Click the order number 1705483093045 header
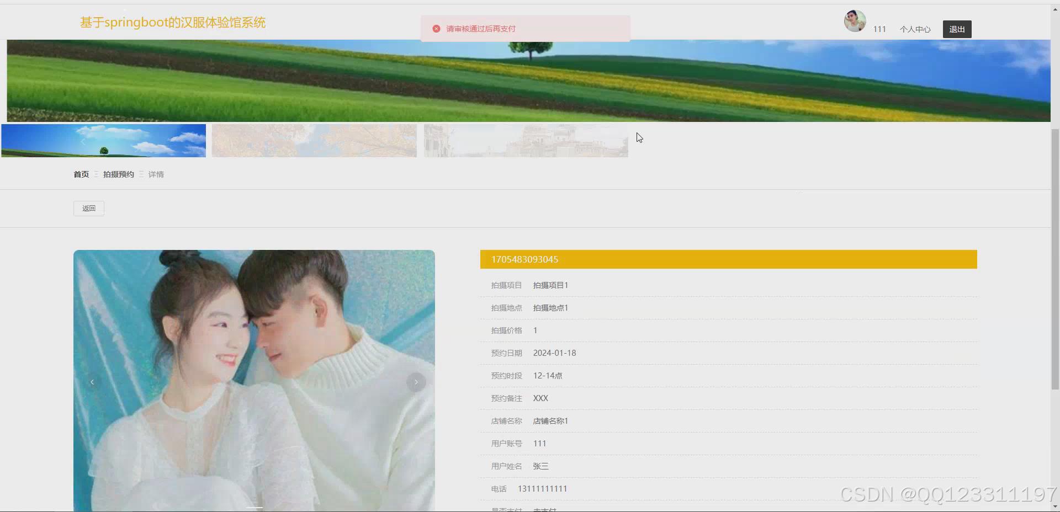This screenshot has width=1060, height=512. 524,259
